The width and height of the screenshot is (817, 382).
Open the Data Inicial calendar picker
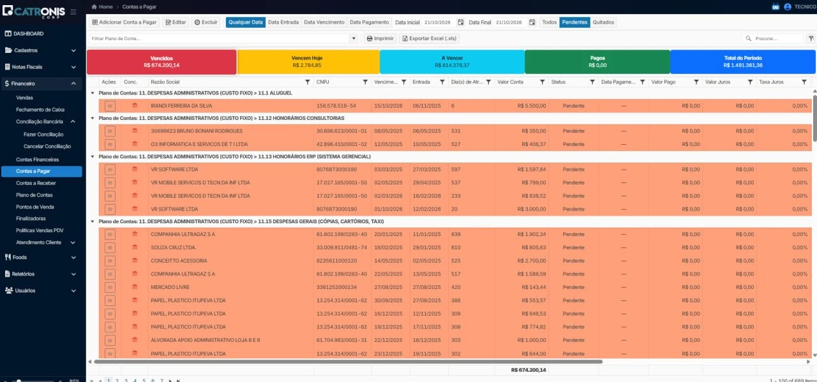click(461, 22)
